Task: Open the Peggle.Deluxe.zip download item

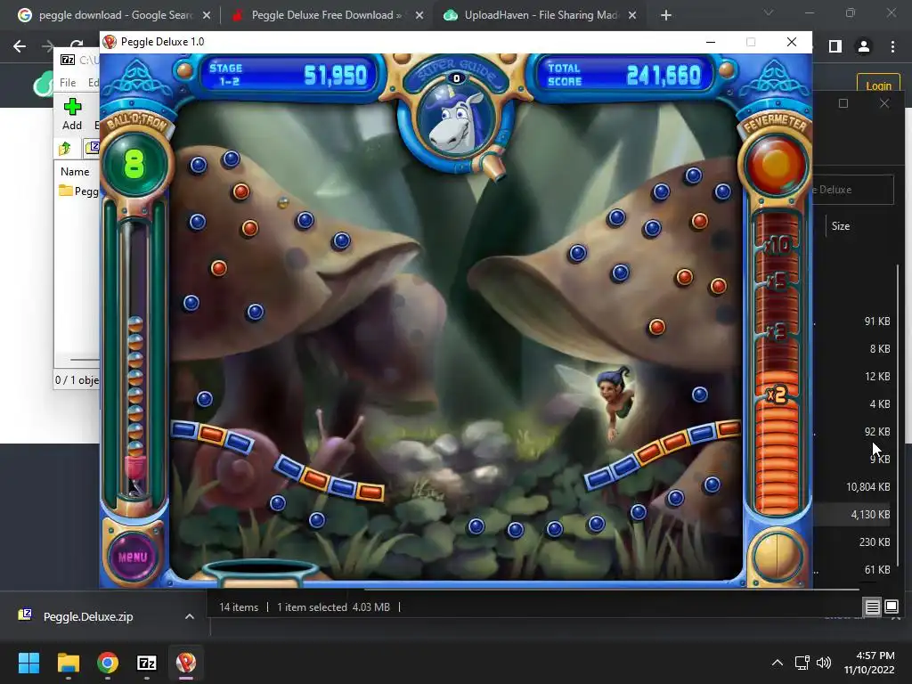Action: (x=88, y=616)
